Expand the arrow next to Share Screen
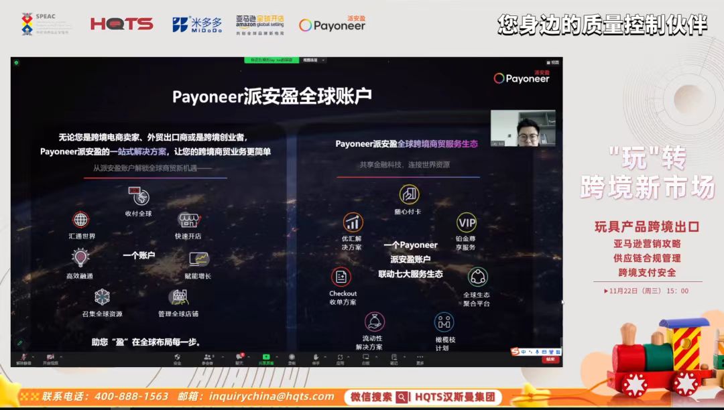The height and width of the screenshot is (410, 724). pyautogui.click(x=277, y=356)
